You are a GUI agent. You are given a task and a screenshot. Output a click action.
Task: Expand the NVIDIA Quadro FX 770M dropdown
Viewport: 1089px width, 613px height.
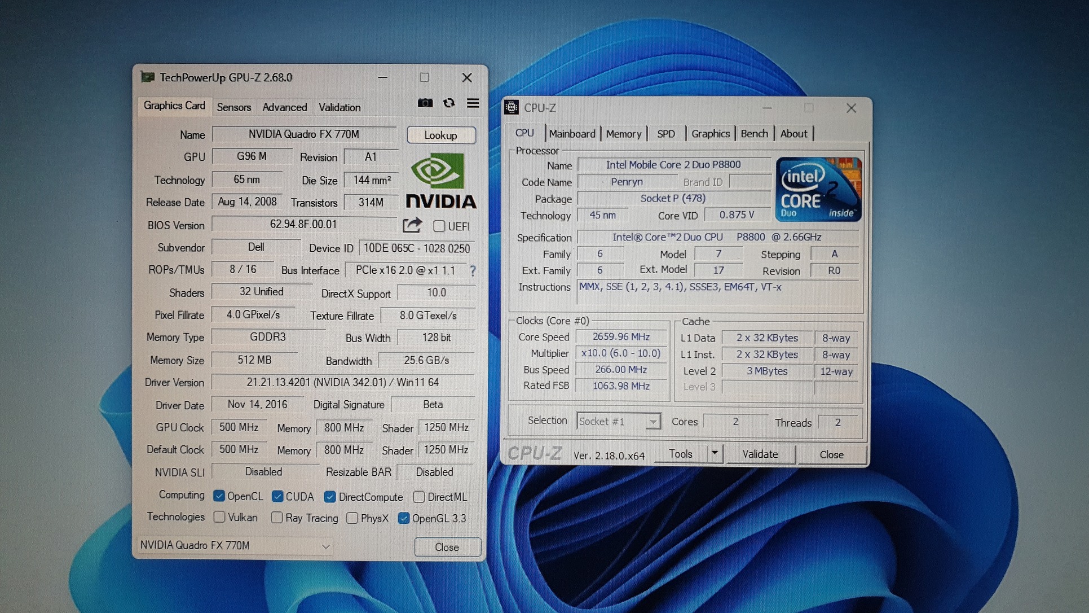coord(325,546)
